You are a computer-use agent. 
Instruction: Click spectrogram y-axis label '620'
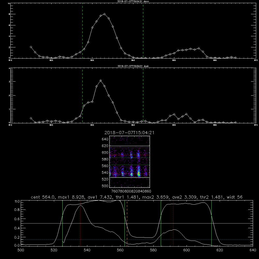105,146
